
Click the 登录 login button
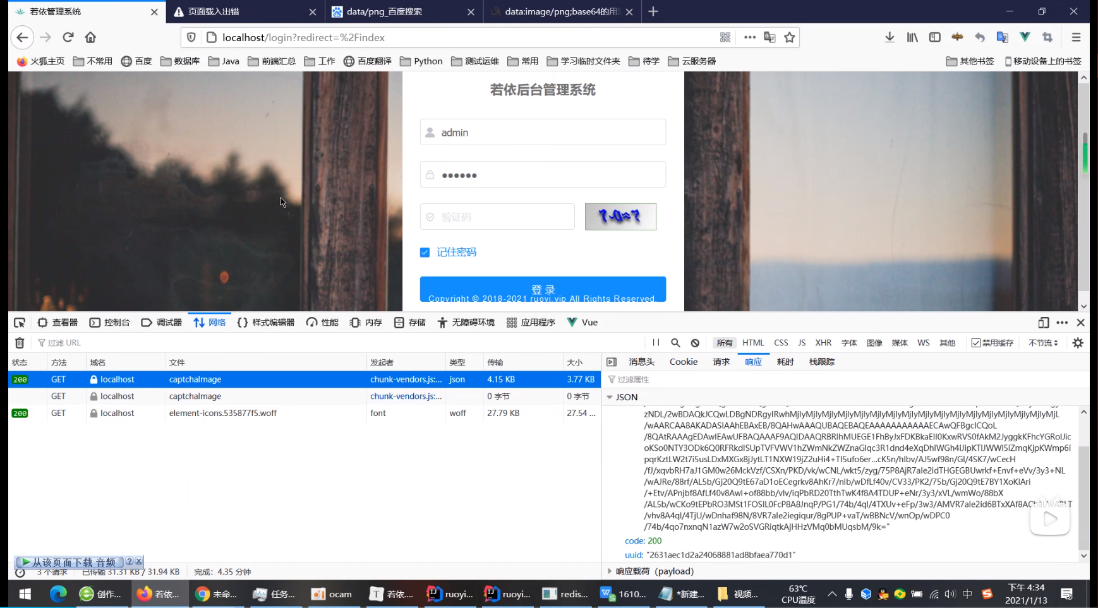point(543,289)
